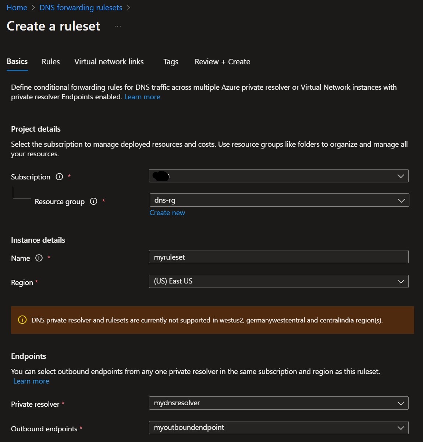Click the info icon in the region warning banner
Screen dimensions: 423x442
[x=22, y=320]
